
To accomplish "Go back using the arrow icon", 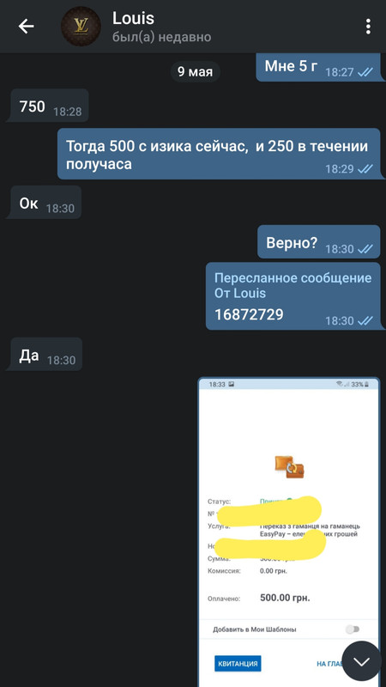I will pyautogui.click(x=26, y=27).
